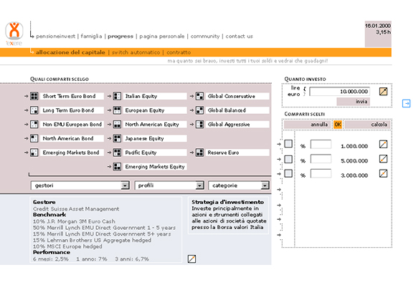Click the European Equity fund icon
This screenshot has height=285, width=416.
[x=117, y=110]
